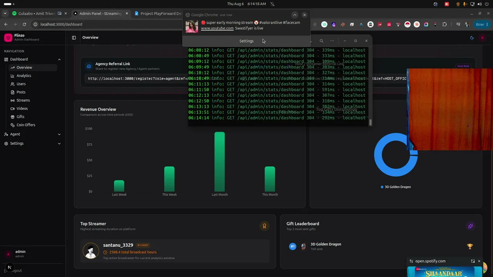
Task: Click the Top Streamer award badge icon
Action: click(264, 226)
